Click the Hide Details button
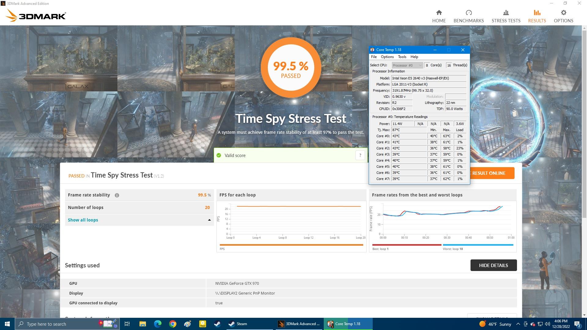The image size is (587, 330). click(x=493, y=265)
